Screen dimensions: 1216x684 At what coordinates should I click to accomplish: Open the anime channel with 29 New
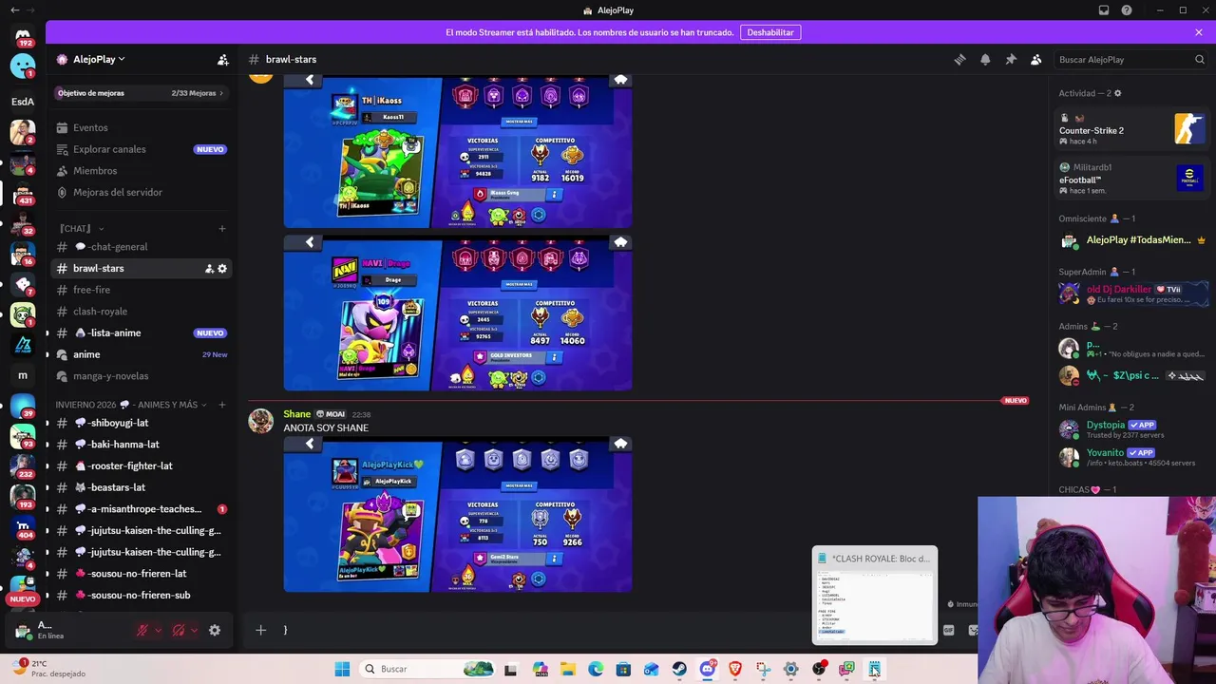coord(141,354)
